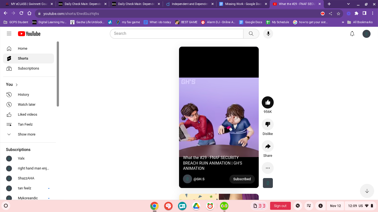This screenshot has width=378, height=212.
Task: Open ChromeOS launcher circle
Action: [x=6, y=206]
